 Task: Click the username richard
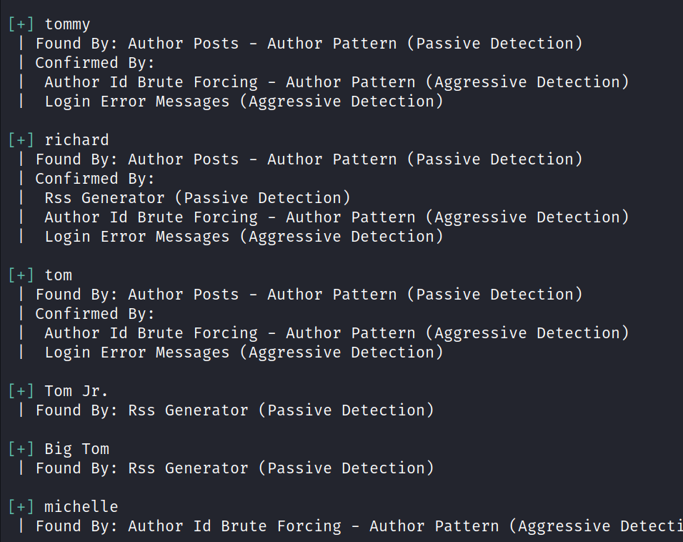(x=76, y=140)
